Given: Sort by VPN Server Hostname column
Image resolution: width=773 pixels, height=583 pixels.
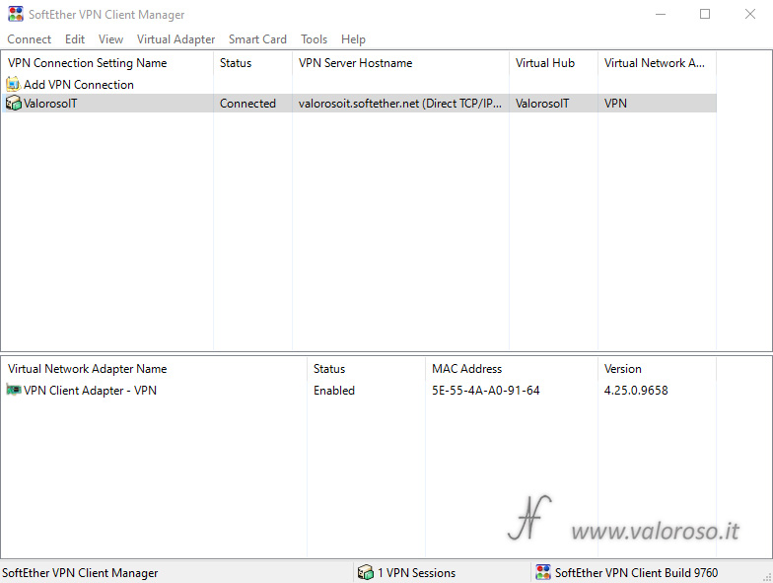Looking at the screenshot, I should tap(400, 63).
